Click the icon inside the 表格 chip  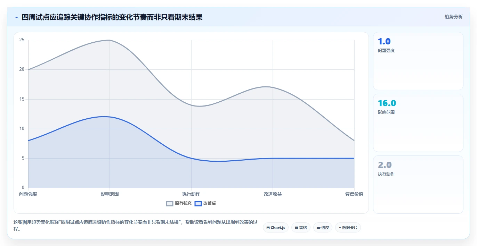coord(297,228)
